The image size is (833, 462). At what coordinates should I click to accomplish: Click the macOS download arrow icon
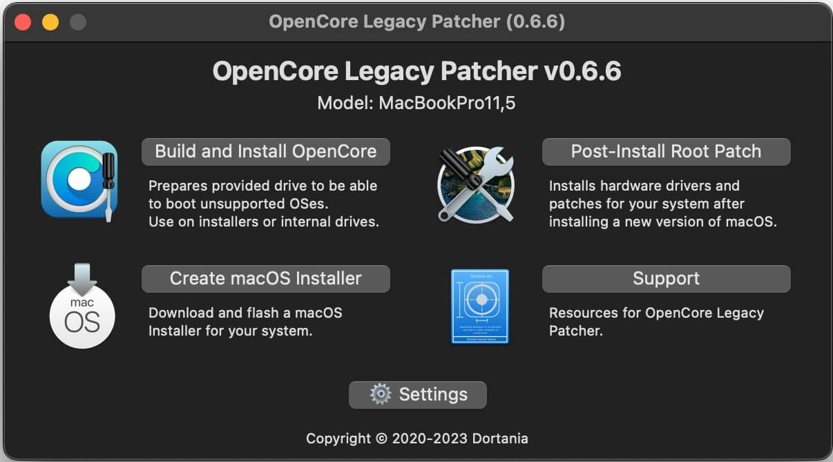point(82,306)
